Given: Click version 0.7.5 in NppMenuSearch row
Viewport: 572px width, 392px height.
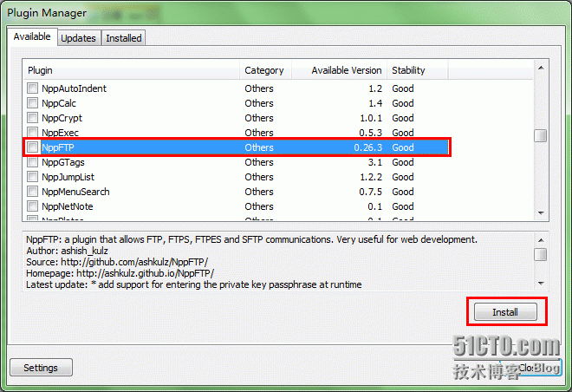Looking at the screenshot, I should (371, 192).
